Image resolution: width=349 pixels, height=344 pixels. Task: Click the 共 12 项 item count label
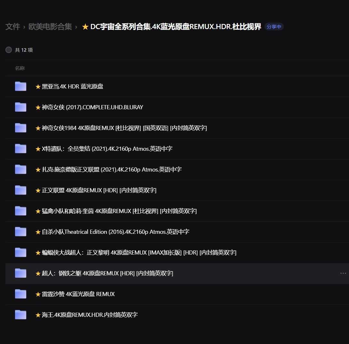pyautogui.click(x=24, y=50)
